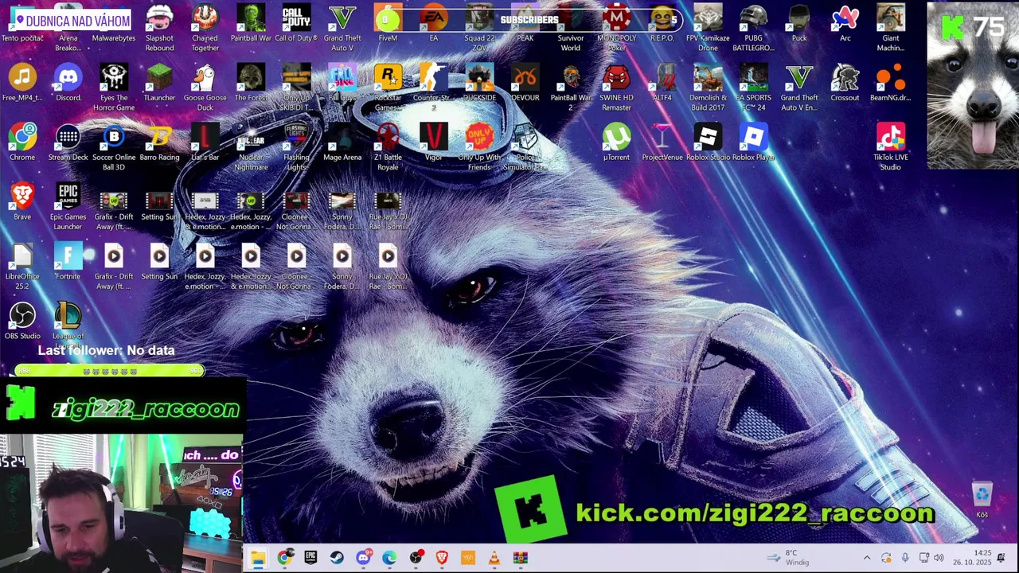
Task: Launch BeamNG.drive from the desktop
Action: [890, 84]
